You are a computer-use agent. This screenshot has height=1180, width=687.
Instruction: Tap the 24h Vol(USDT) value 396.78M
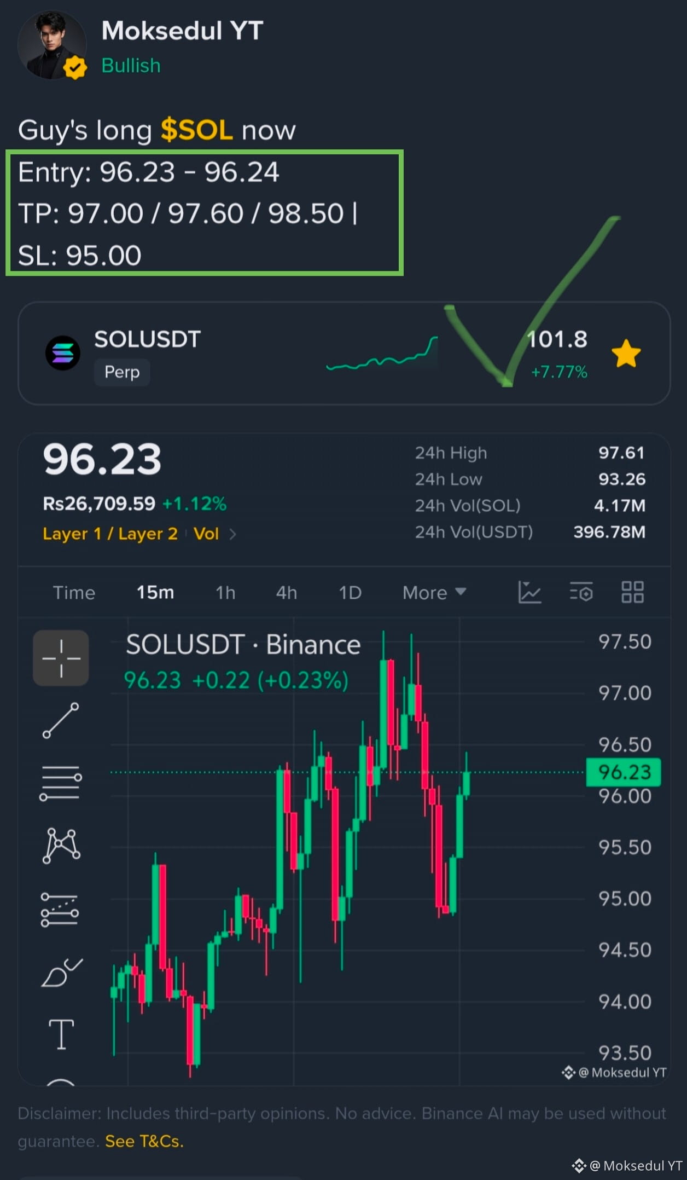pos(609,532)
